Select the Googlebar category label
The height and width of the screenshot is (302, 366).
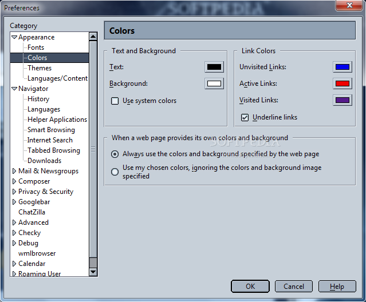pyautogui.click(x=34, y=202)
